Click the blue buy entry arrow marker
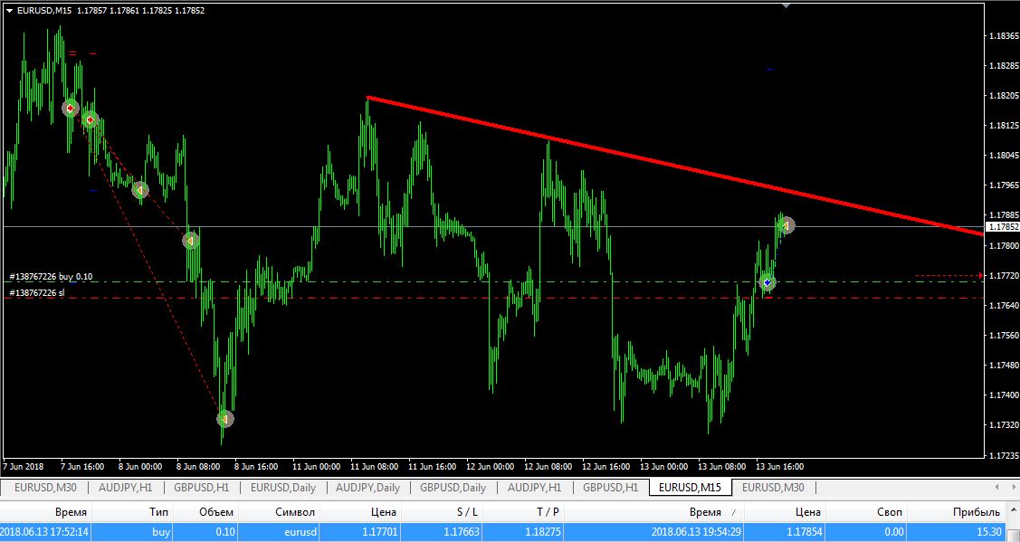The image size is (1020, 542). click(767, 282)
